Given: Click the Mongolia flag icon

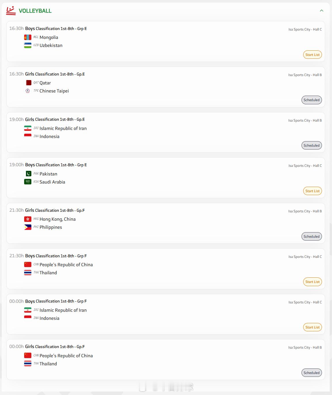Looking at the screenshot, I should click(28, 37).
